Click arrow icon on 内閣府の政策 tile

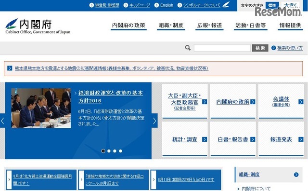coord(253,102)
